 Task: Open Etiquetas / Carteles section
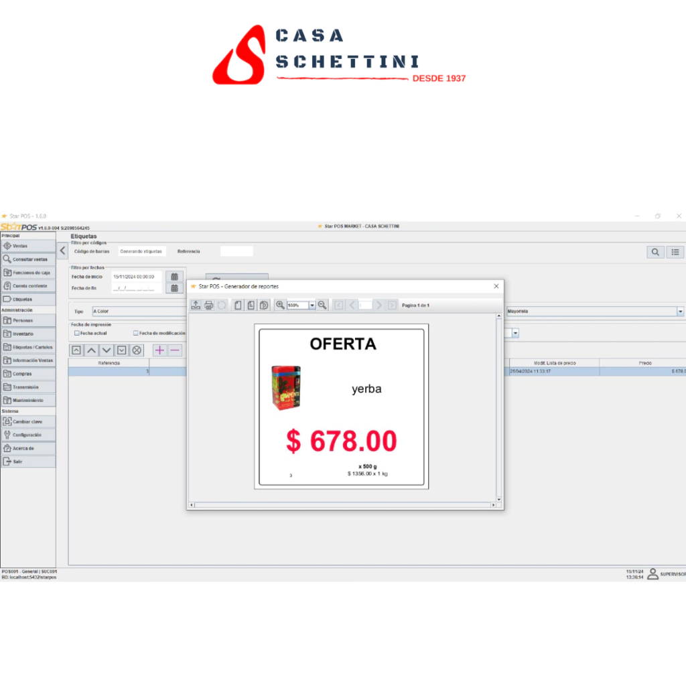(x=28, y=348)
